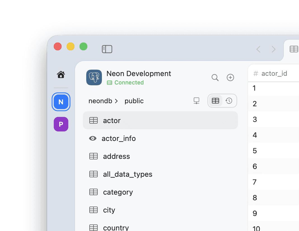Viewport: 299px width, 231px height.
Task: Click the Home icon in the left sidebar
Action: [61, 74]
